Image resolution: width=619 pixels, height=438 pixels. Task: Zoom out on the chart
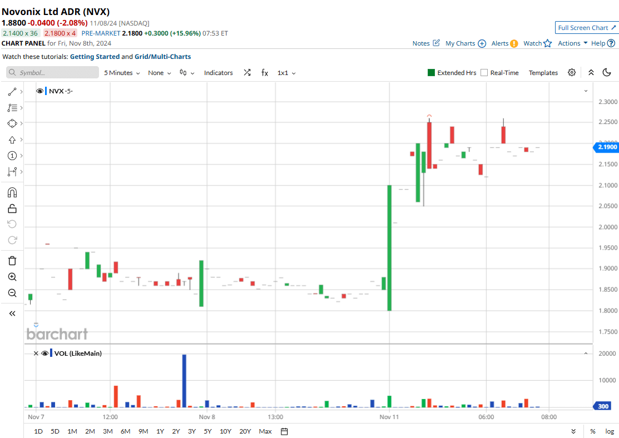coord(12,293)
